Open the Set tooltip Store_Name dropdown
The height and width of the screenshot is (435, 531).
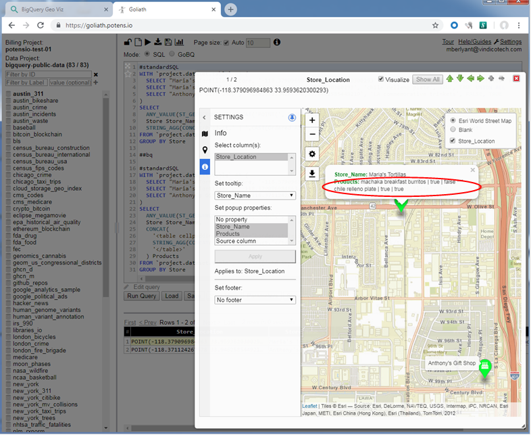(255, 196)
